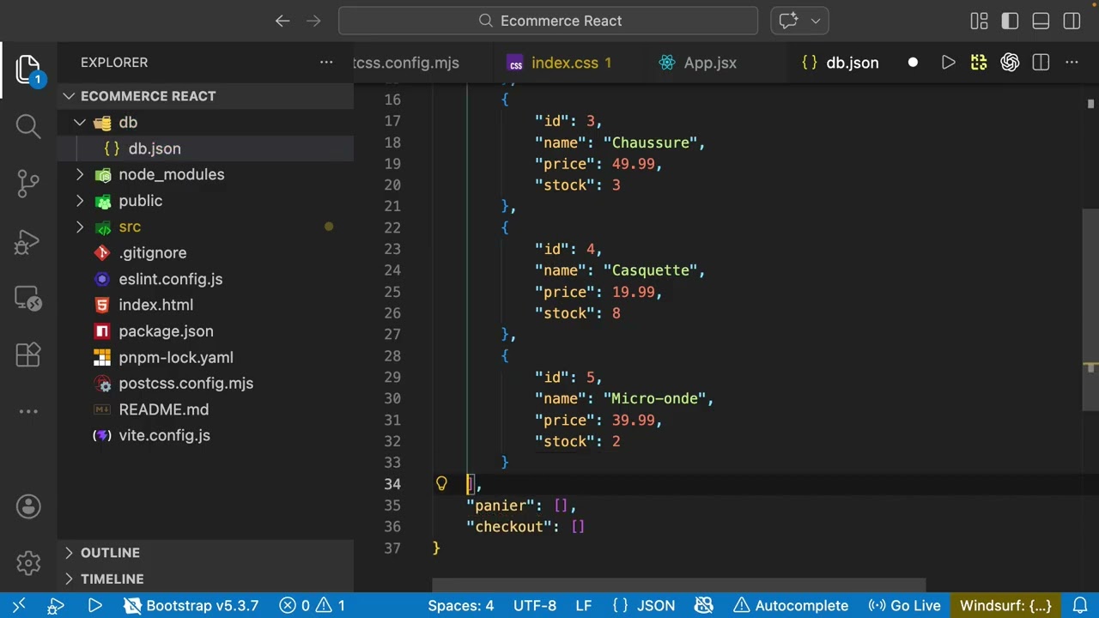This screenshot has width=1099, height=618.
Task: Customize layout icon in title bar
Action: 979,21
